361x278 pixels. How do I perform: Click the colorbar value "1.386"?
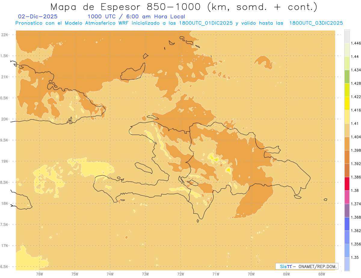(356, 177)
